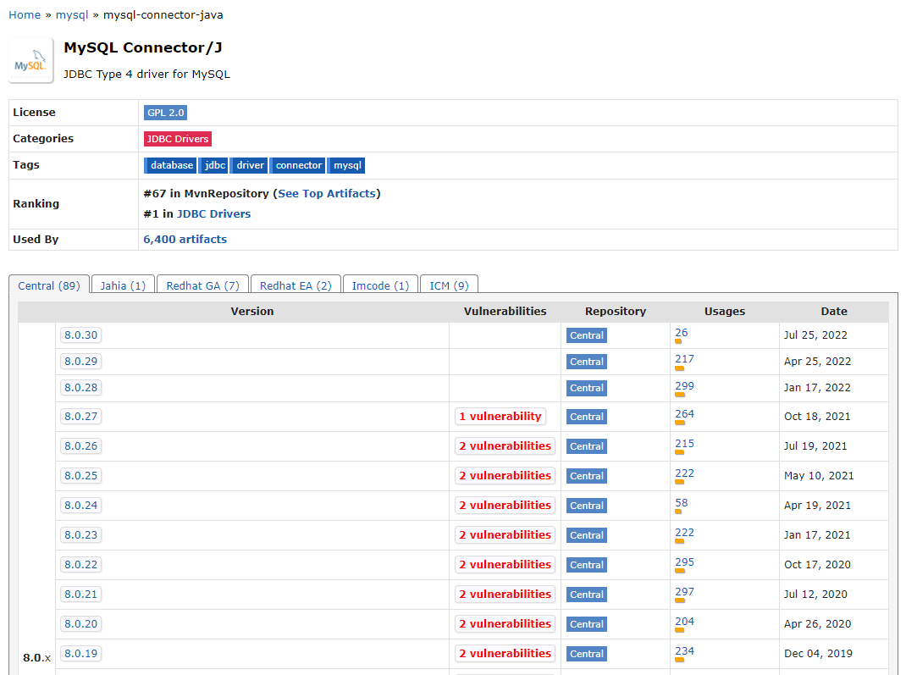906x675 pixels.
Task: View 2 vulnerabilities for 8.0.19
Action: point(505,654)
